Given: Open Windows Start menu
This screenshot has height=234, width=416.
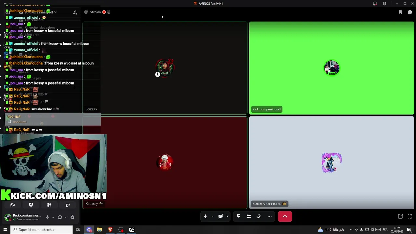Looking at the screenshot, I should pos(5,230).
